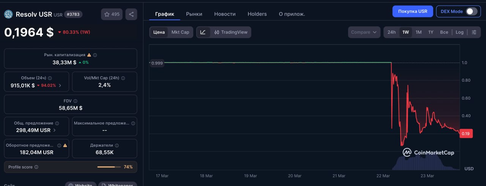Click the 22 Mar date axis label

[x=383, y=176]
